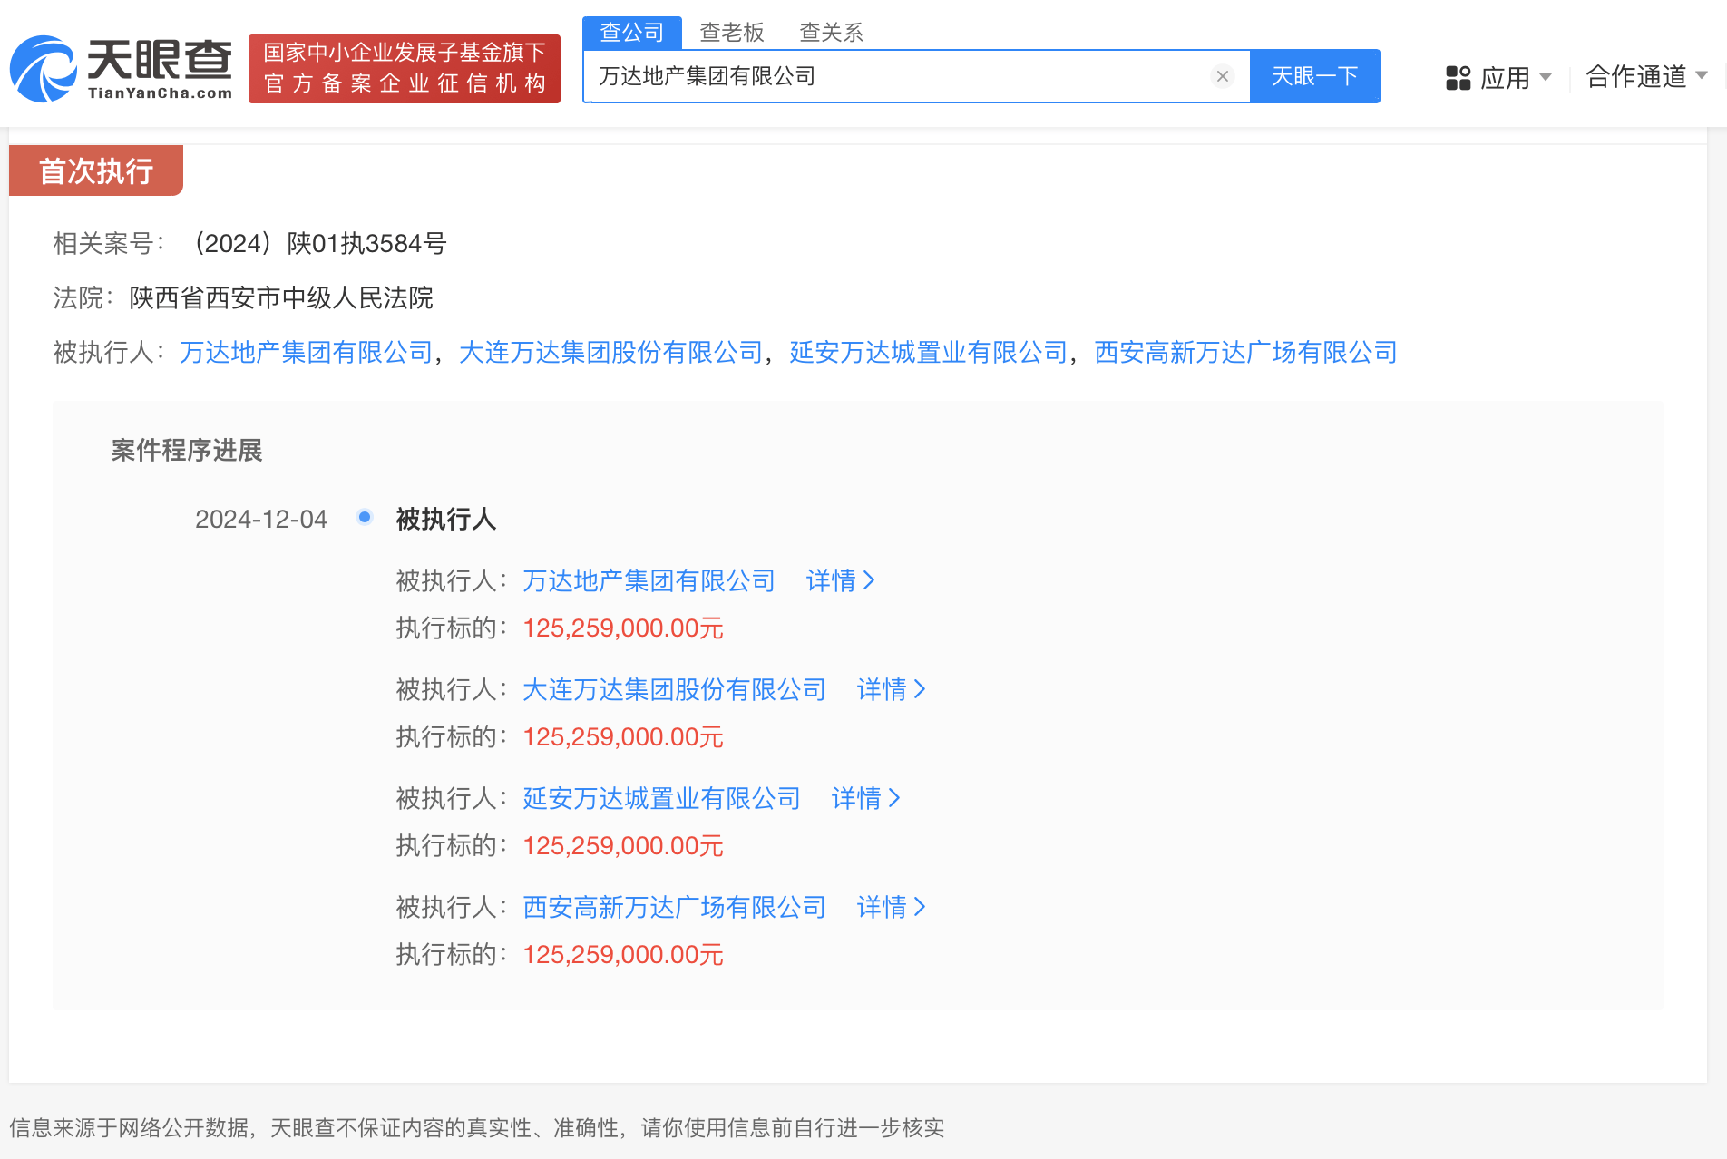Click amount 125,259,000.00元 under 延安万达城置业有限公司
The height and width of the screenshot is (1159, 1727).
(623, 845)
